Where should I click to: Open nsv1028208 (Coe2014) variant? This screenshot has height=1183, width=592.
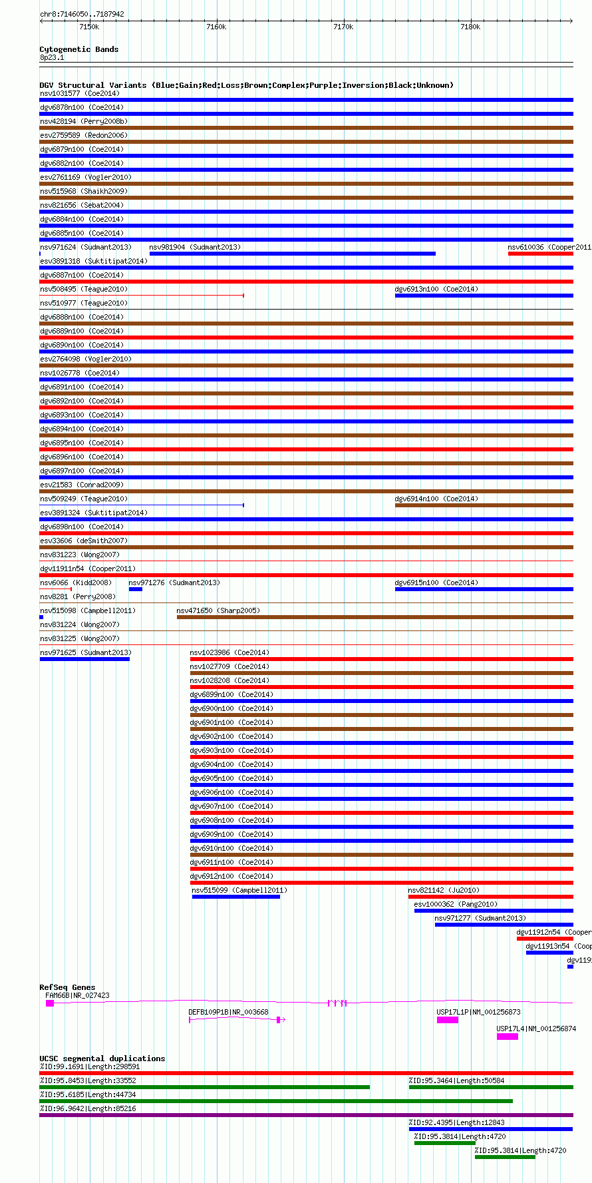click(x=229, y=680)
